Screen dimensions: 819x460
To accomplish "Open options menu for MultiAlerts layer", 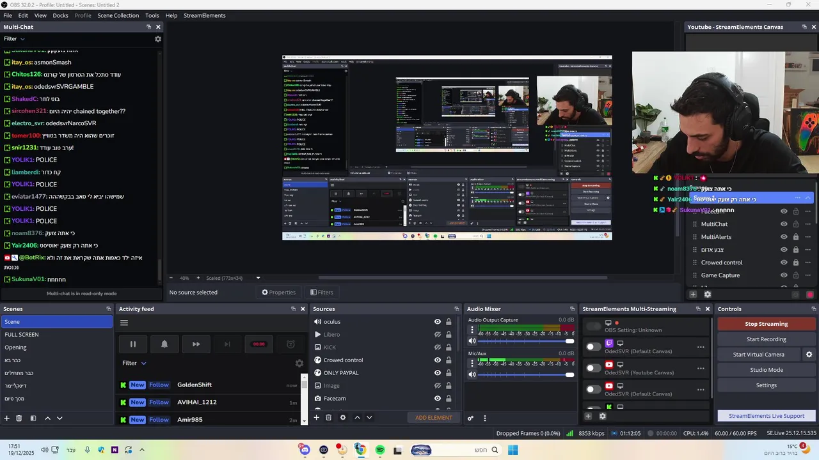I will coord(808,237).
